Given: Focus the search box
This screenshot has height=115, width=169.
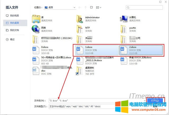Looking at the screenshot, I should tap(144, 7).
